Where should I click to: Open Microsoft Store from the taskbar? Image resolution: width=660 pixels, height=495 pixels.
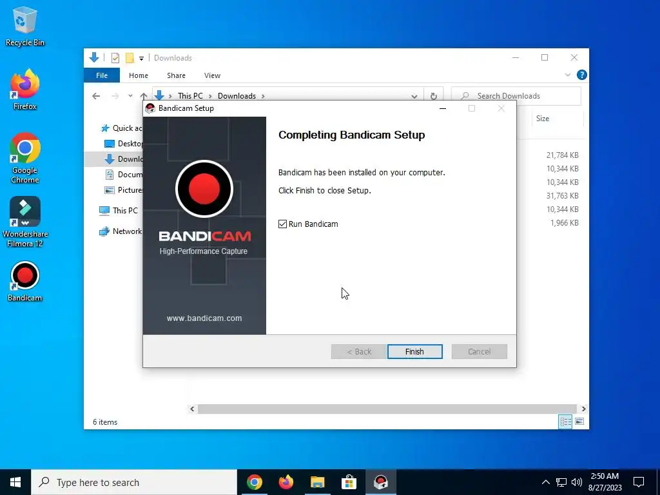coord(349,482)
